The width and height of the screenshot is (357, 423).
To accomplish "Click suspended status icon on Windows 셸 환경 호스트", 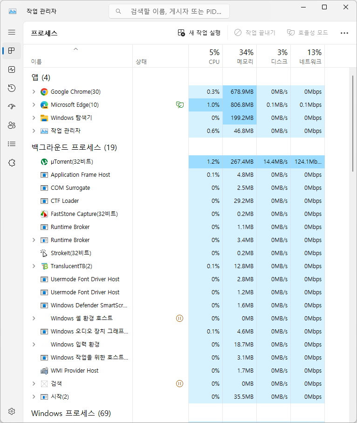I will (x=179, y=319).
